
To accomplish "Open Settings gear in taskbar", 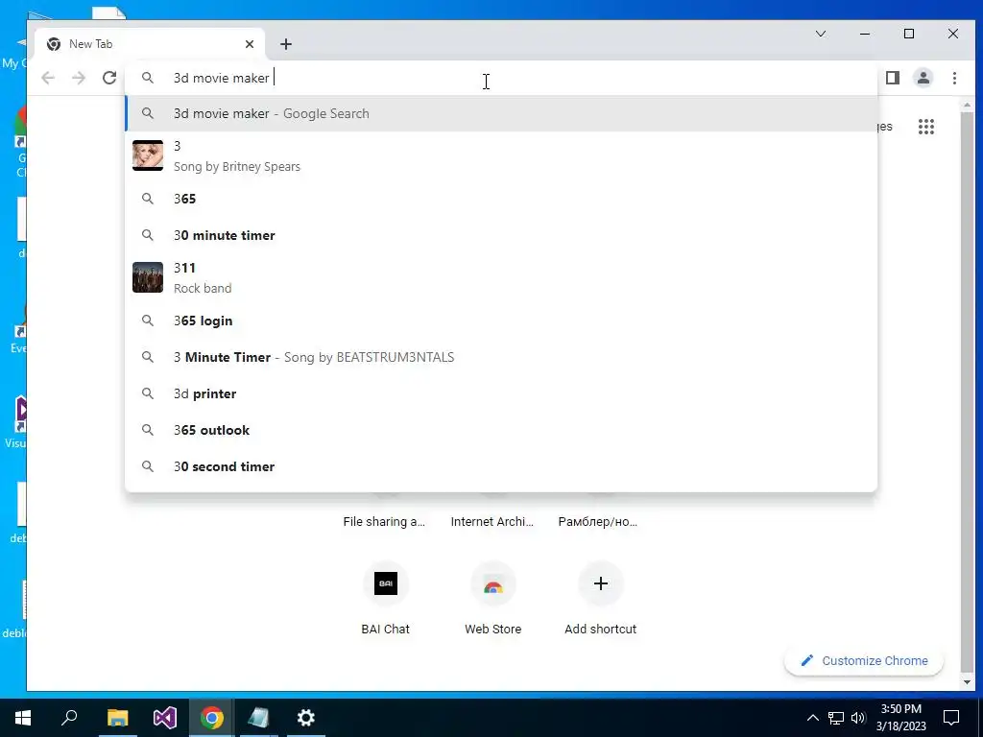I will tap(306, 718).
